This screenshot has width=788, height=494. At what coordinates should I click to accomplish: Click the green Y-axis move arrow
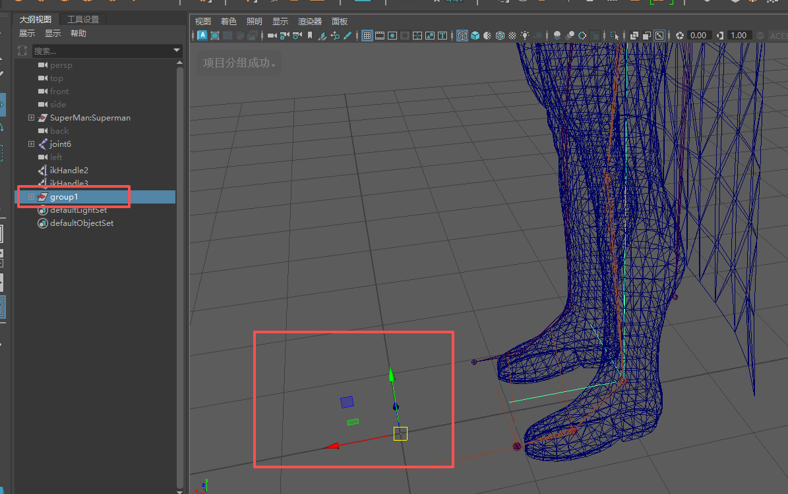[392, 374]
